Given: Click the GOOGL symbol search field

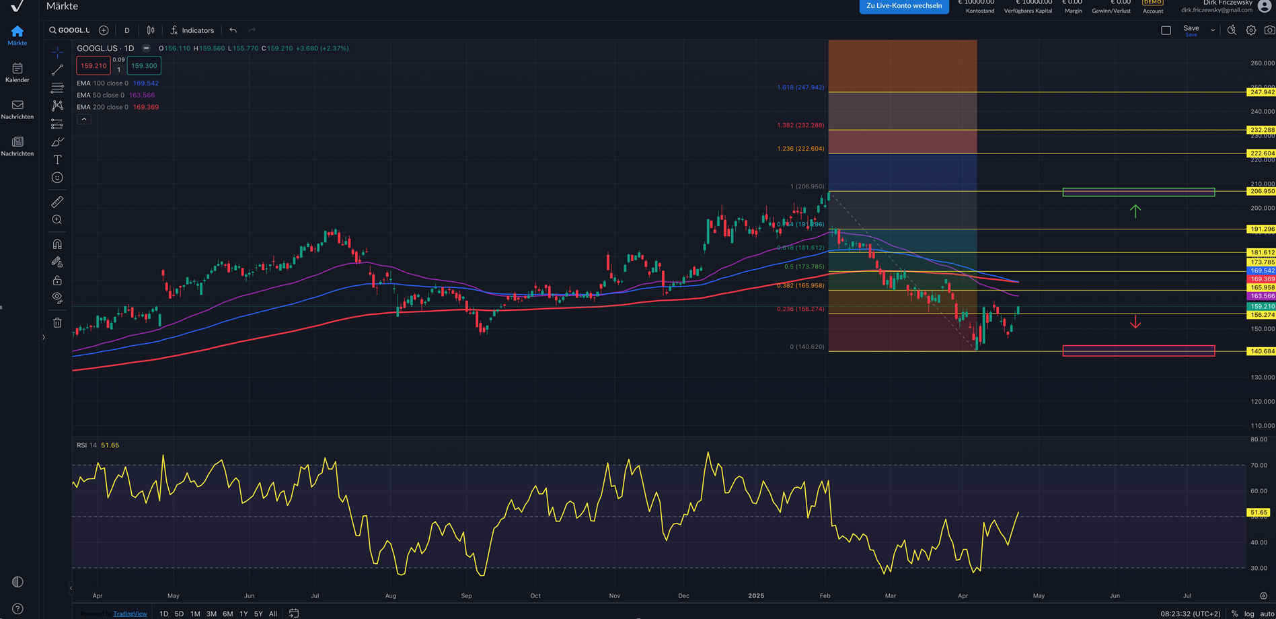Looking at the screenshot, I should [x=69, y=30].
